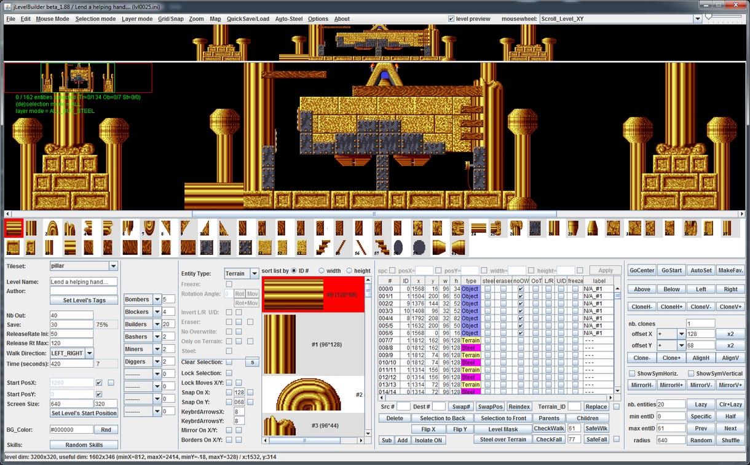Screen dimensions: 750x465
Task: Open the Builders skill dropdown arrow
Action: click(157, 324)
